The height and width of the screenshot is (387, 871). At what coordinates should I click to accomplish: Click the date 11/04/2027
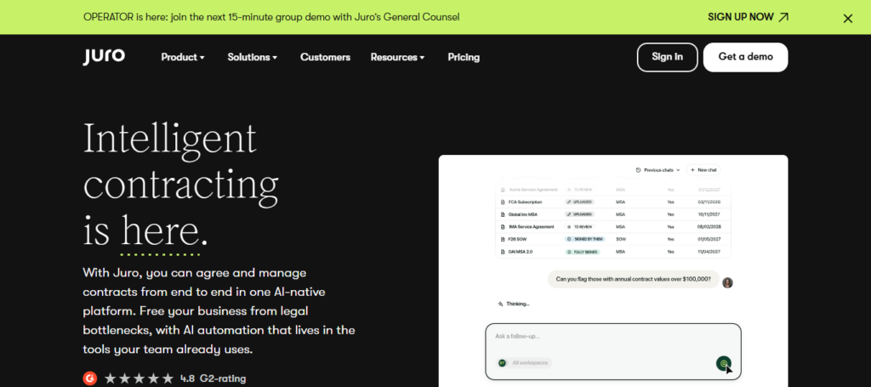(709, 252)
